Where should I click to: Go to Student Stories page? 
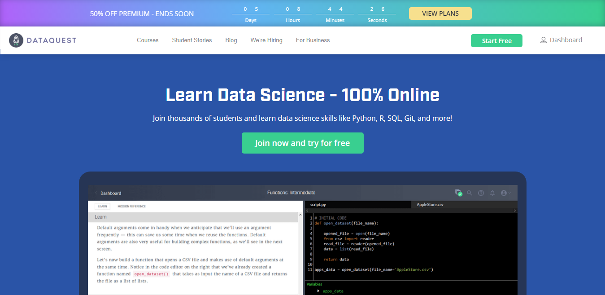pyautogui.click(x=192, y=40)
